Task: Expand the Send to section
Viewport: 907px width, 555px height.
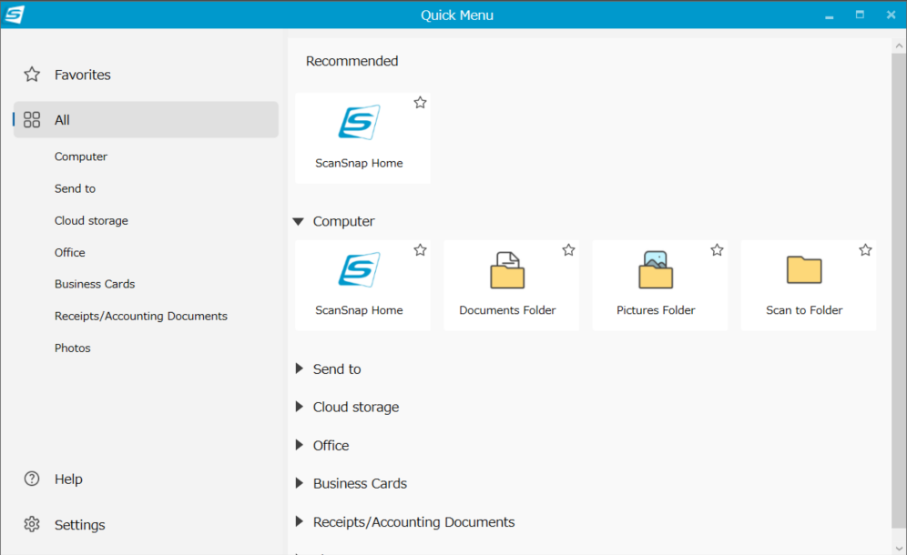Action: tap(299, 368)
